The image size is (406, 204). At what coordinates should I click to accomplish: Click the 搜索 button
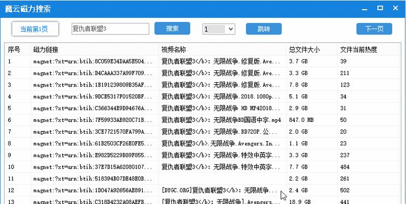(x=172, y=28)
